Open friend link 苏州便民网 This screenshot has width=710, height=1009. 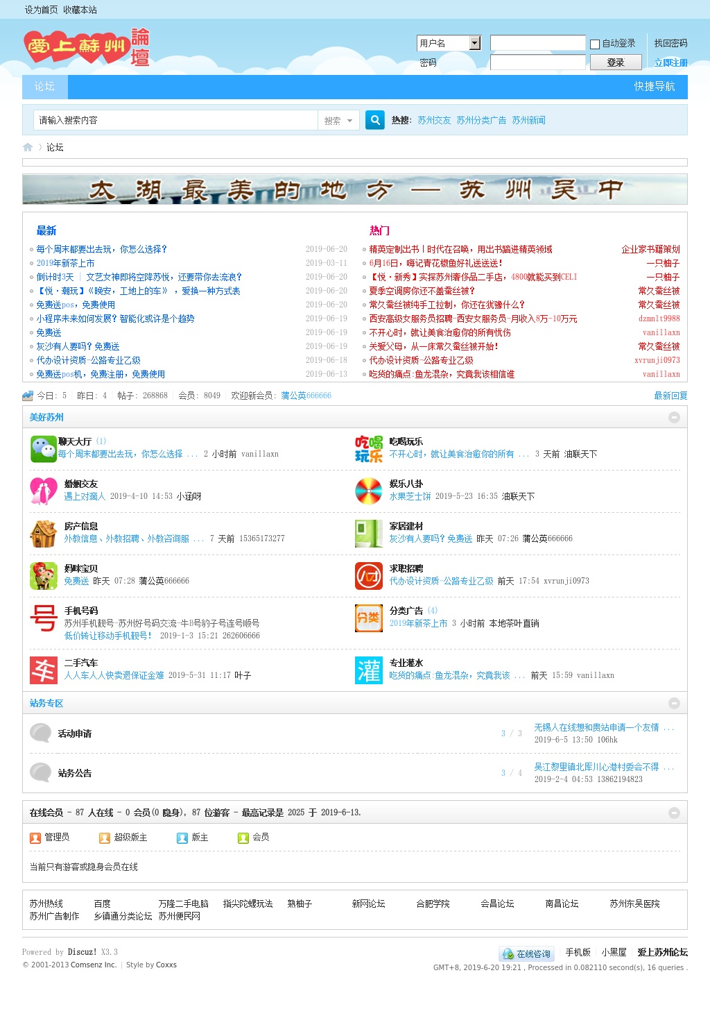pos(179,916)
